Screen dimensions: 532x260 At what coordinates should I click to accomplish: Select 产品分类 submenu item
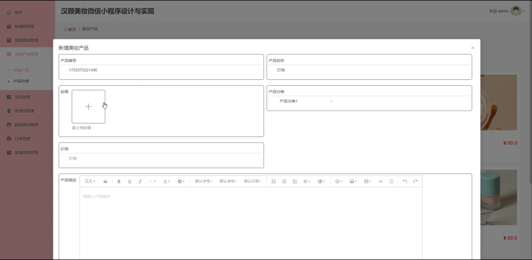21,81
